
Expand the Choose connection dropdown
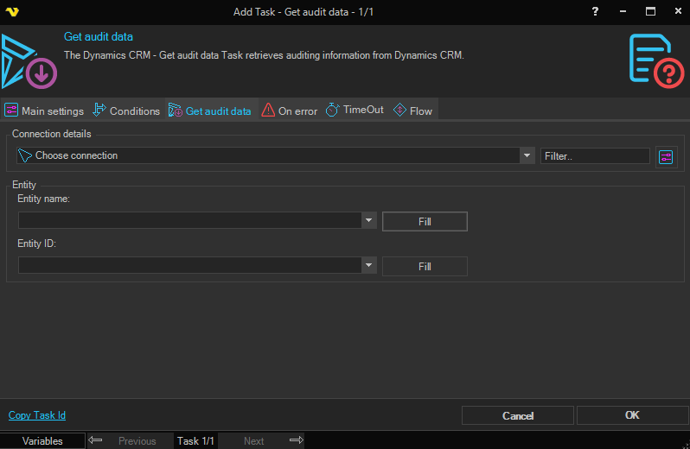[x=527, y=155]
